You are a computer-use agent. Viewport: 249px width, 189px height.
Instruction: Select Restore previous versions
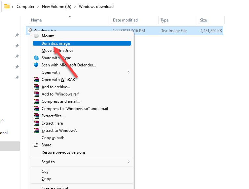tap(63, 152)
